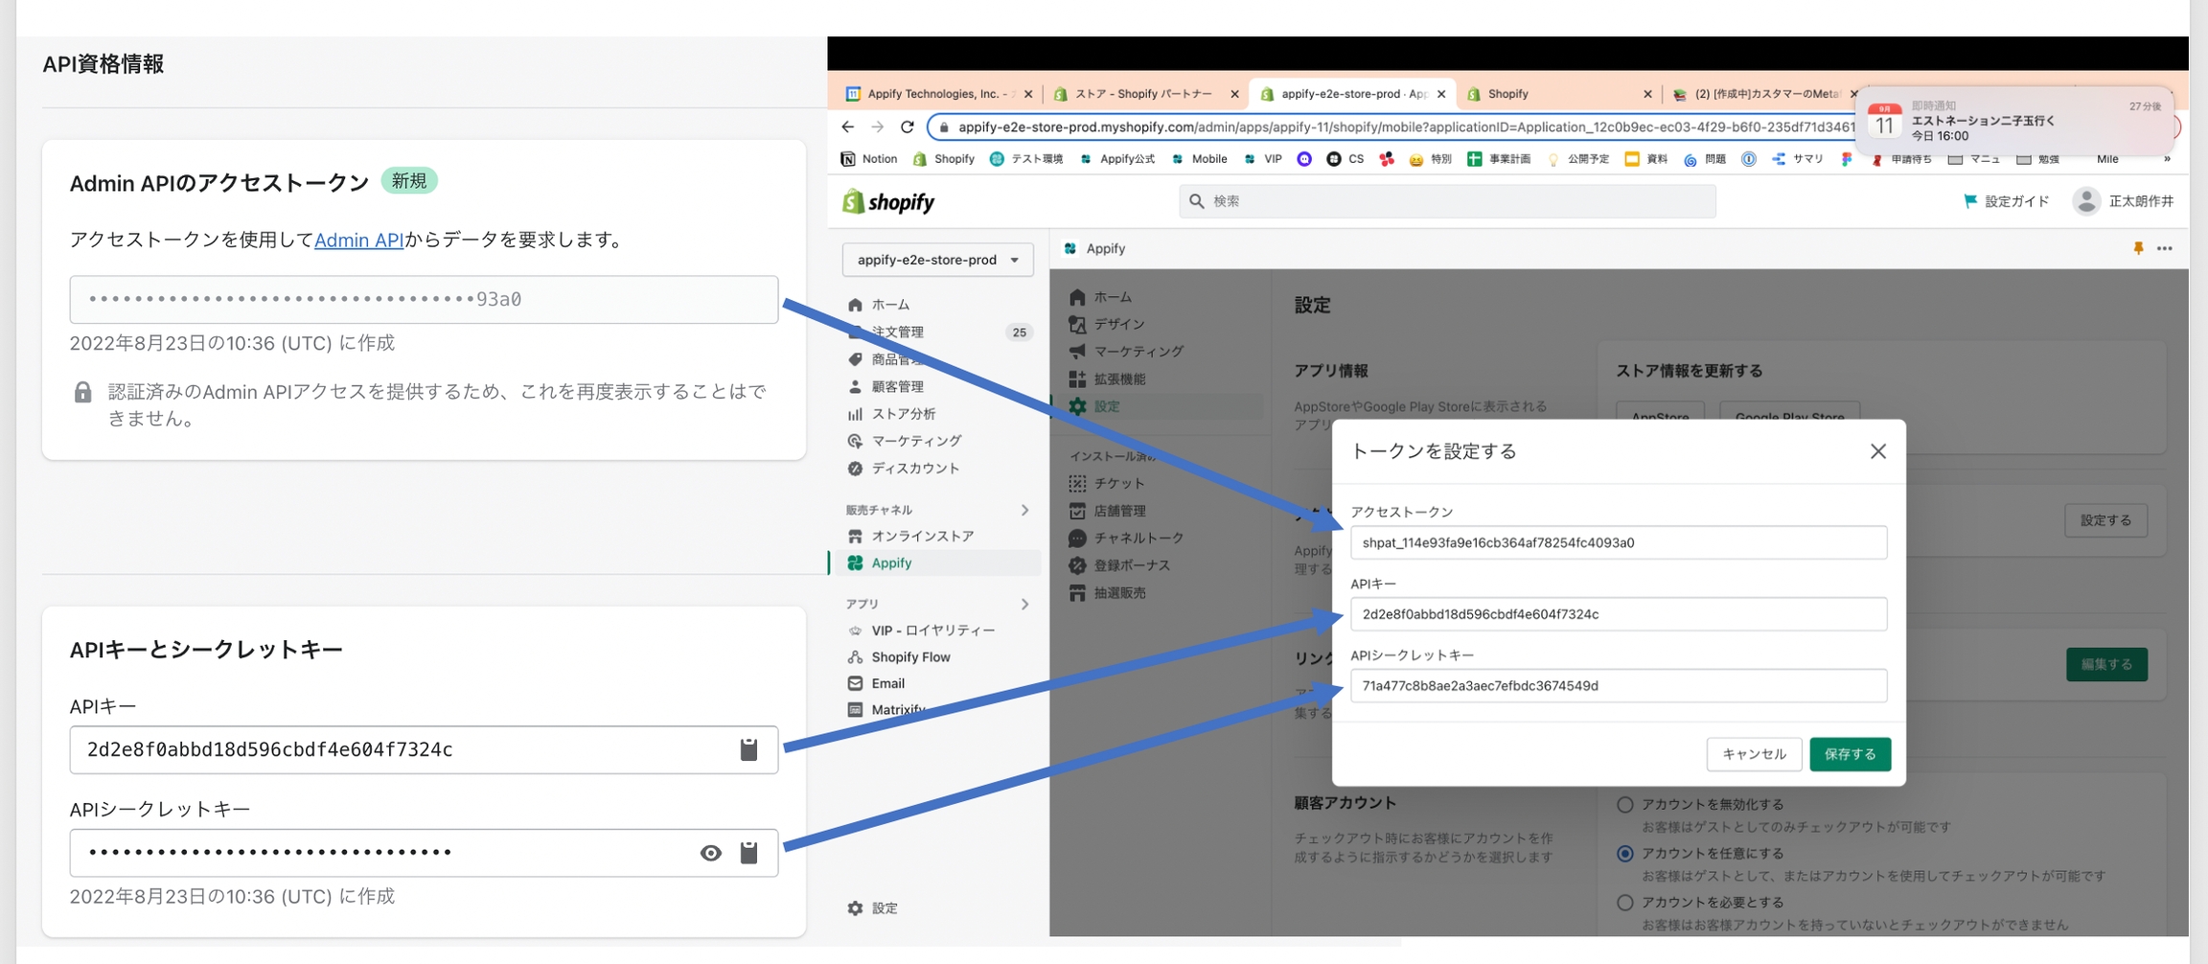This screenshot has width=2208, height=964.
Task: Open チケット in installed extensions
Action: coord(1108,484)
